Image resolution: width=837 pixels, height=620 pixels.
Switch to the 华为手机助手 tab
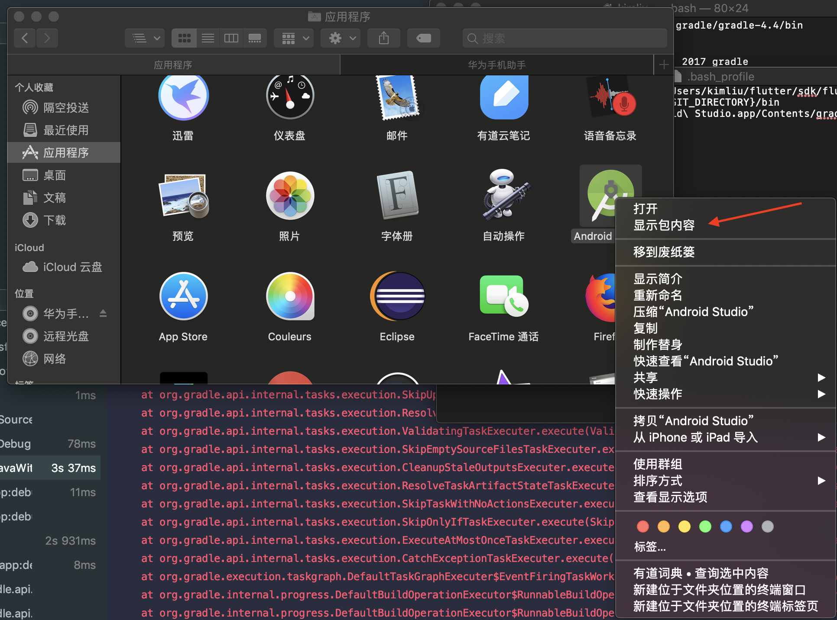point(496,65)
